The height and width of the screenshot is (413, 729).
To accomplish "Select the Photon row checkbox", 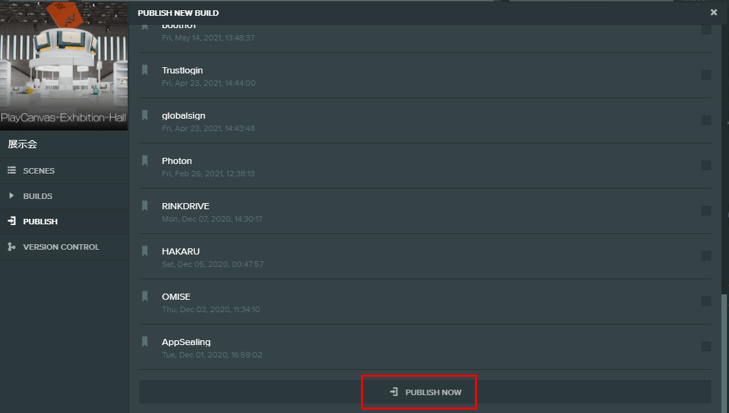I will tap(706, 165).
